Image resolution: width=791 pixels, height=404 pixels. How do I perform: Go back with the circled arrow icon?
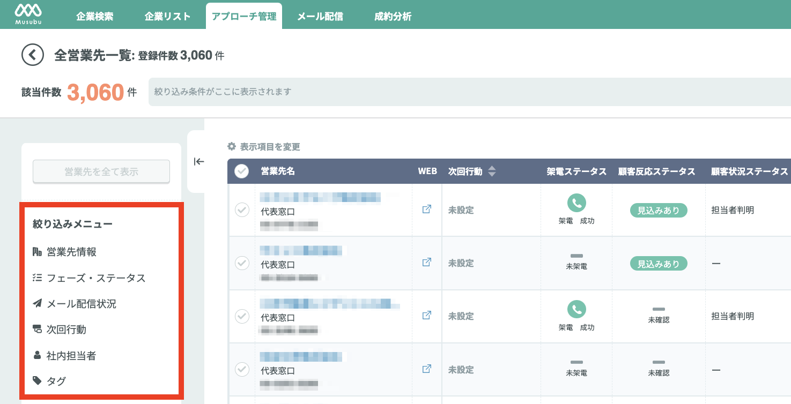32,55
